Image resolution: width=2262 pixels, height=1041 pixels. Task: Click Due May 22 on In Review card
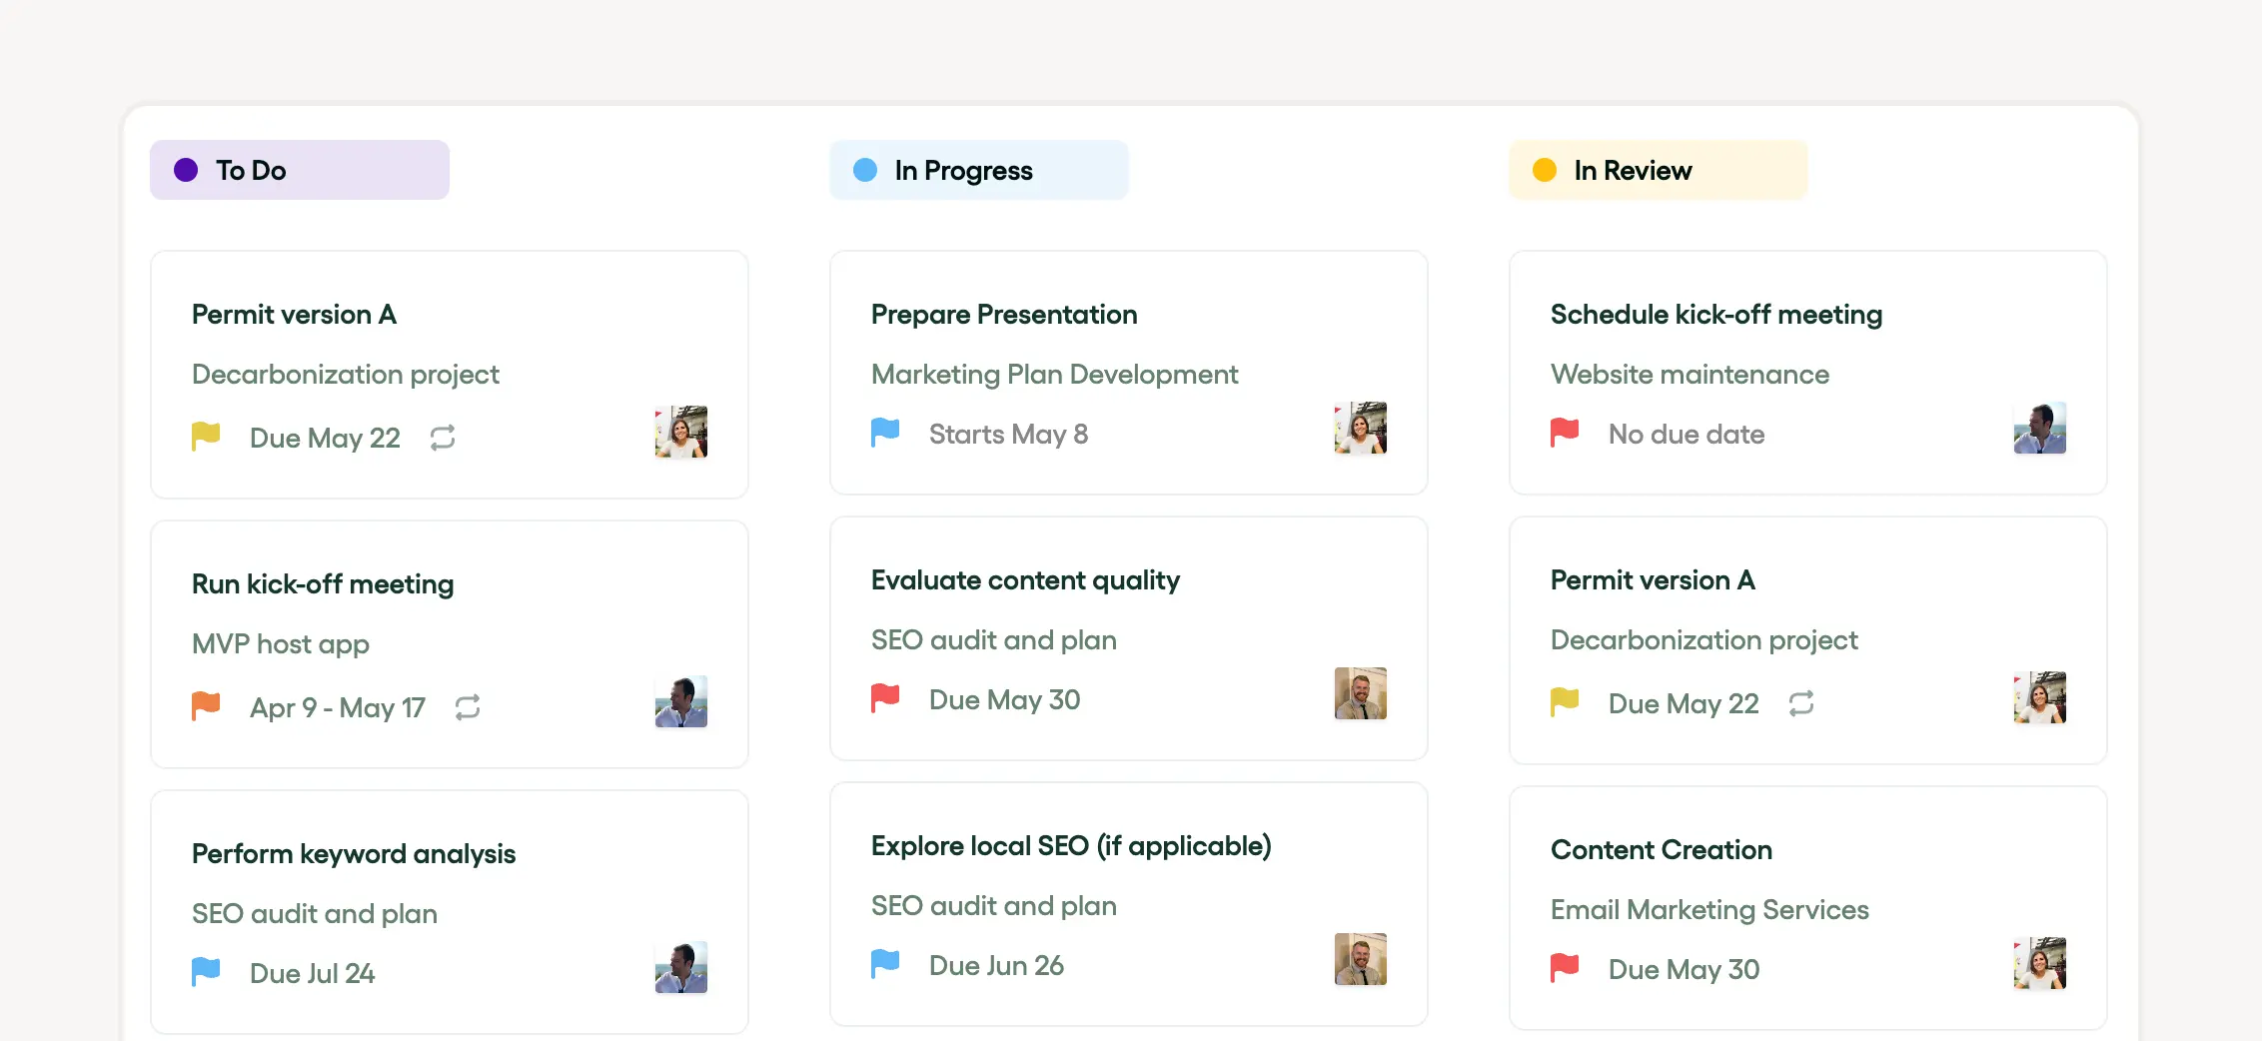point(1684,704)
